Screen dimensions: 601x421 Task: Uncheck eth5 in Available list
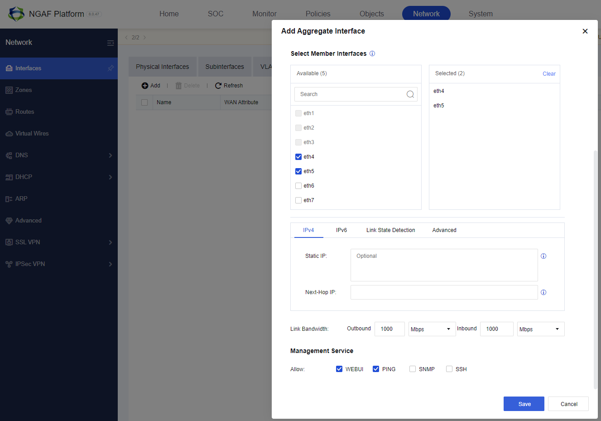pos(298,171)
